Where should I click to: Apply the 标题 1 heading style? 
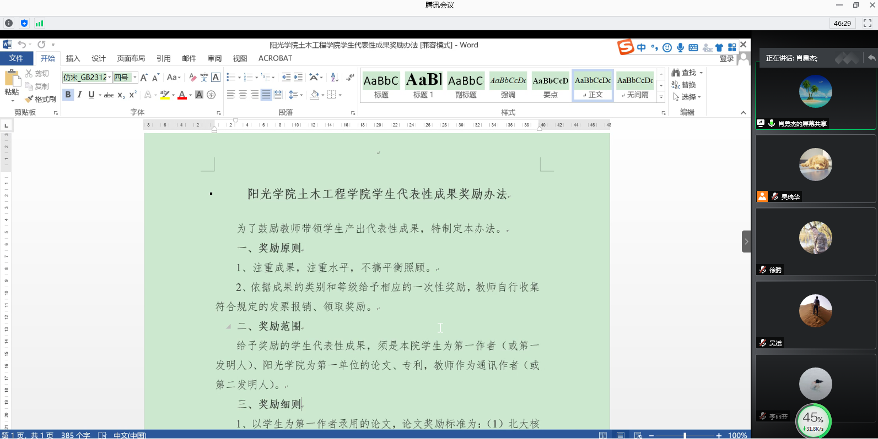pos(423,85)
